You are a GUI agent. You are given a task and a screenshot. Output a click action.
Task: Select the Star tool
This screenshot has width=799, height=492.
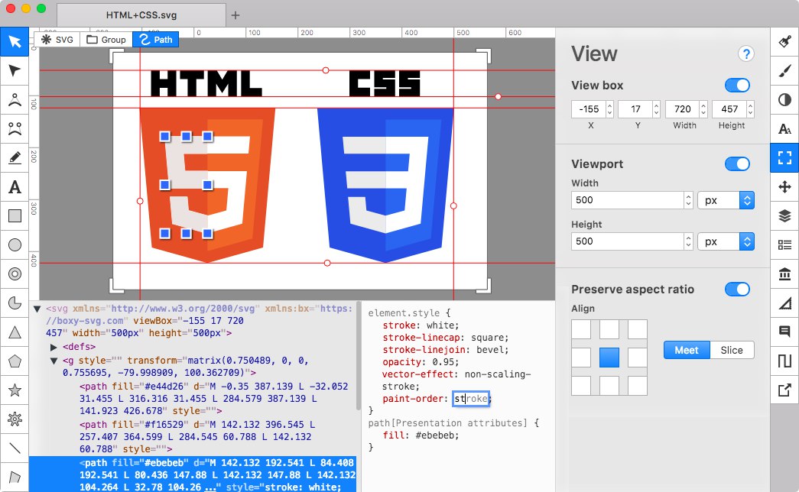(15, 390)
